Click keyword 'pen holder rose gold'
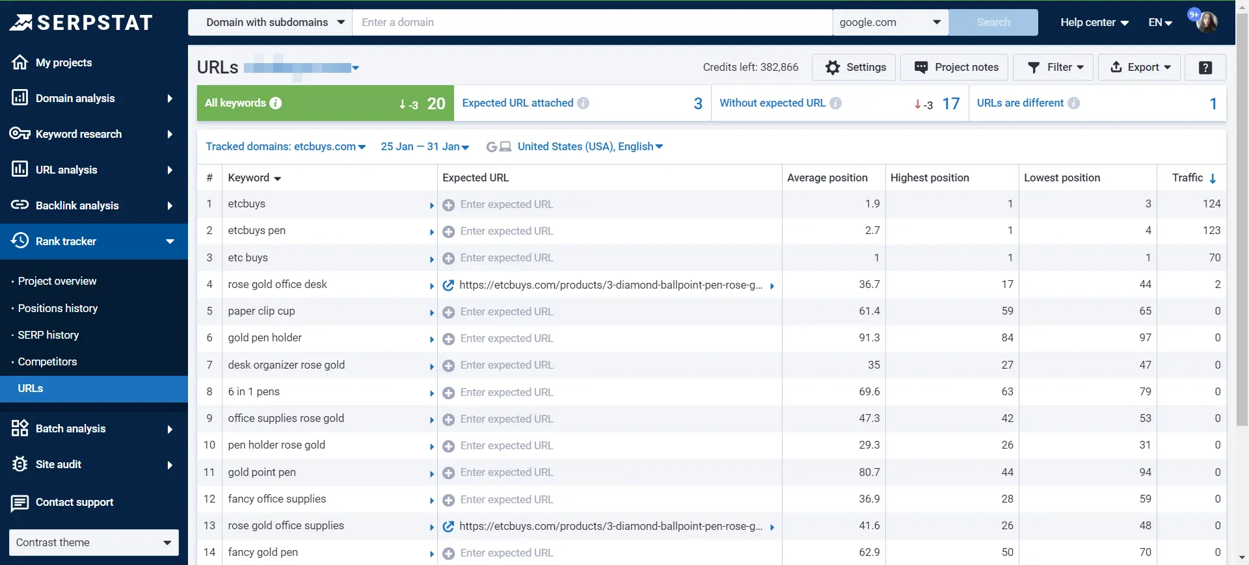 coord(276,445)
